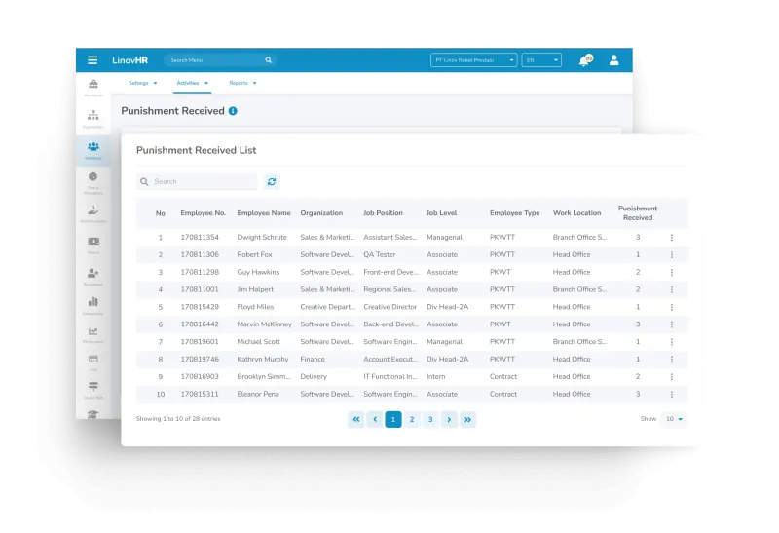
Task: Open Workspace sidebar icon
Action: [93, 84]
